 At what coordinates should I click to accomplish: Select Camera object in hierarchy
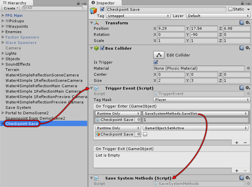click(x=13, y=48)
